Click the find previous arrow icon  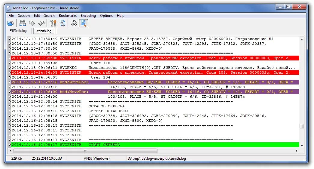(41, 23)
